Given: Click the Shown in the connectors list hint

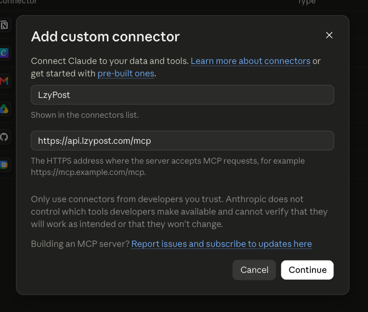Looking at the screenshot, I should 85,115.
